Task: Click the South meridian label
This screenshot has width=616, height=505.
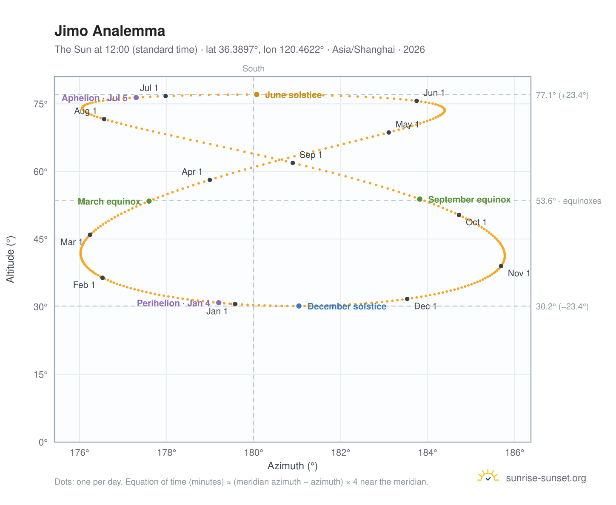Action: 254,68
